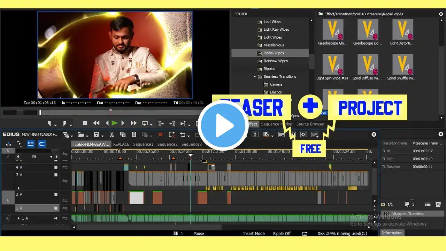Expand the 1 A audio track
This screenshot has width=446, height=251.
tap(18, 218)
